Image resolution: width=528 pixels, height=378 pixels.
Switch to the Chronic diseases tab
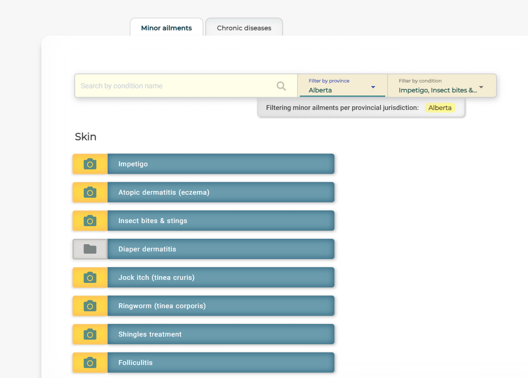[x=244, y=27]
